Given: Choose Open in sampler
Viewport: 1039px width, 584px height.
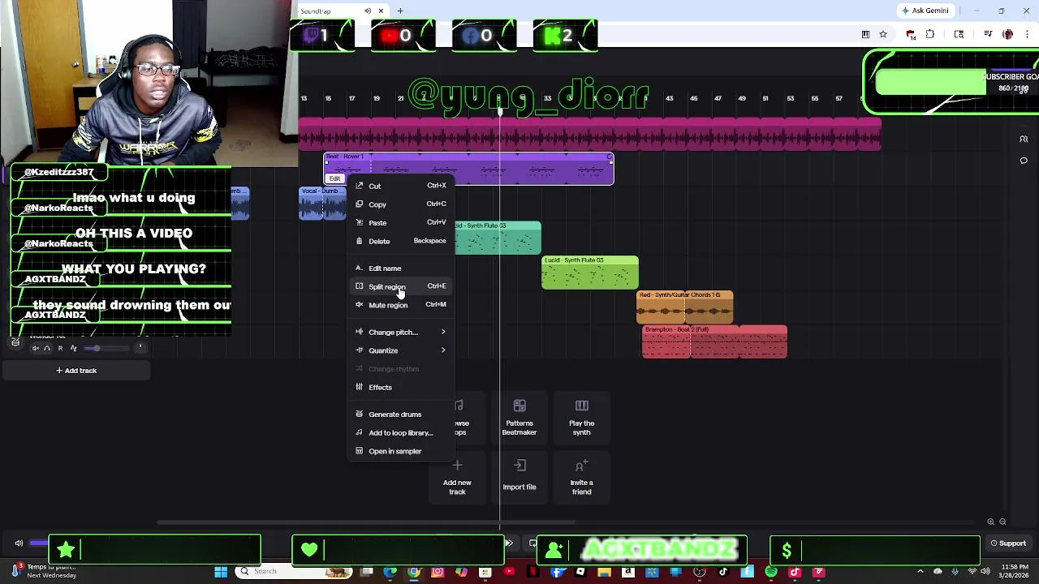Looking at the screenshot, I should coord(401,451).
